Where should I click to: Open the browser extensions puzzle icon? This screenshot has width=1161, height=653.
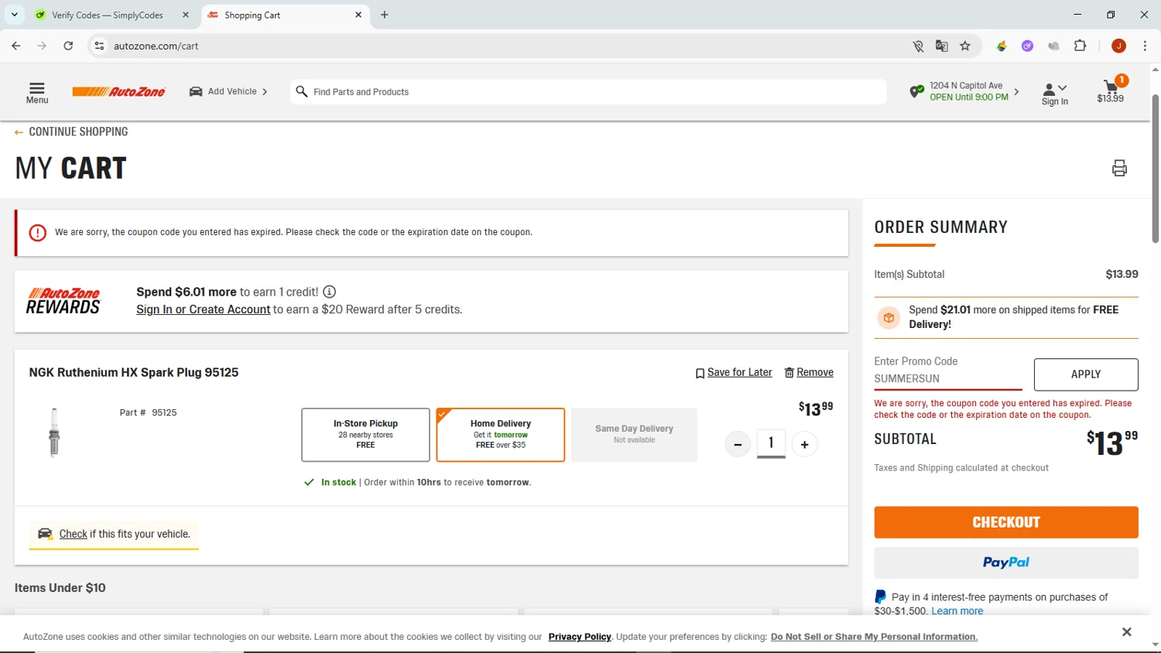(x=1081, y=46)
